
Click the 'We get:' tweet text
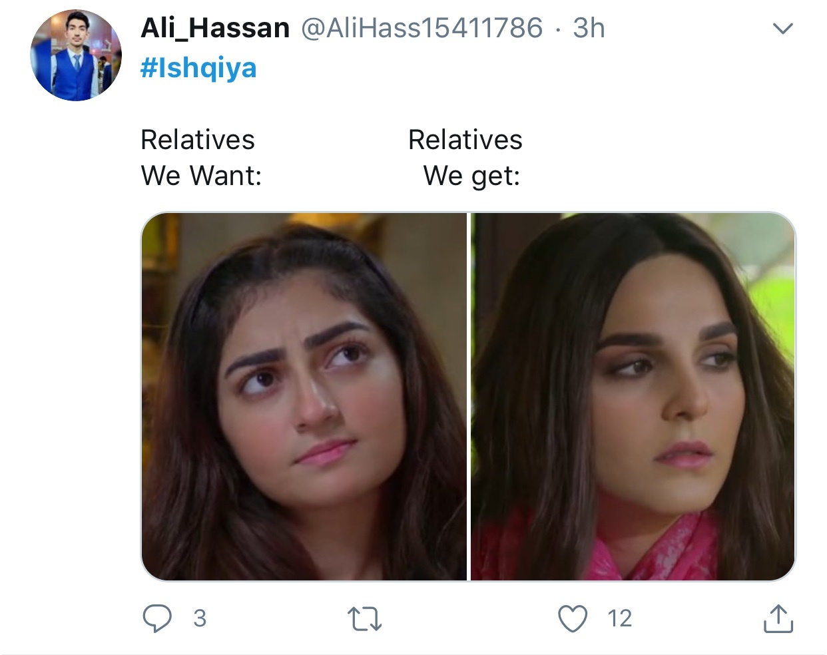point(471,176)
